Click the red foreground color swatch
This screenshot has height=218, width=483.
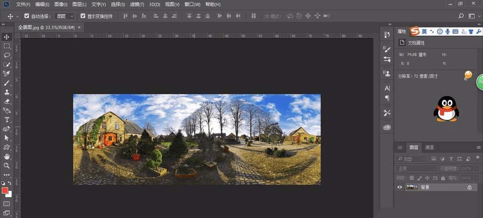5,190
